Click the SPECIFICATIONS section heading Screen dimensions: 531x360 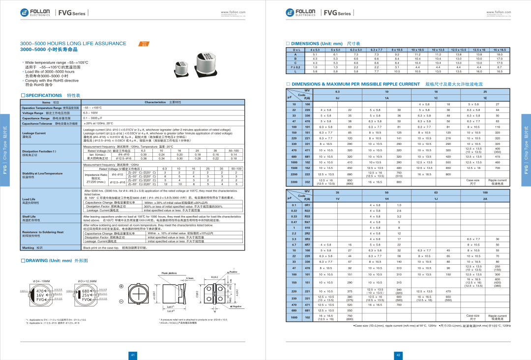44,95
